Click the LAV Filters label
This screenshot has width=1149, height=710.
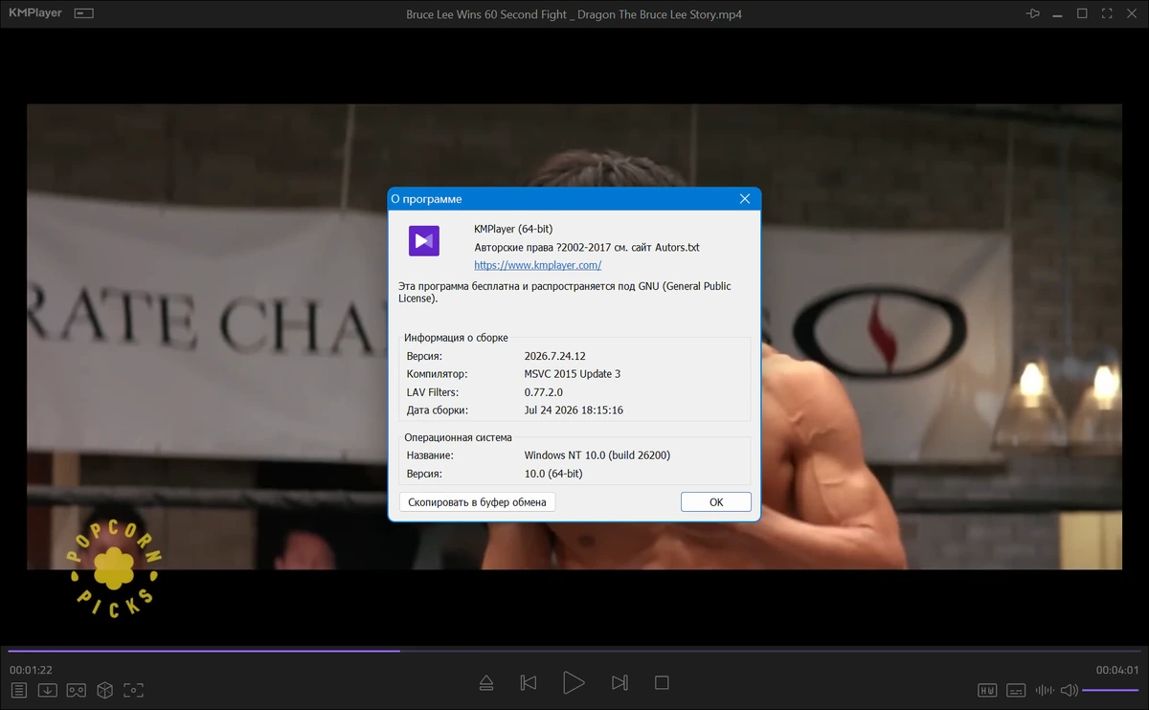pyautogui.click(x=433, y=392)
